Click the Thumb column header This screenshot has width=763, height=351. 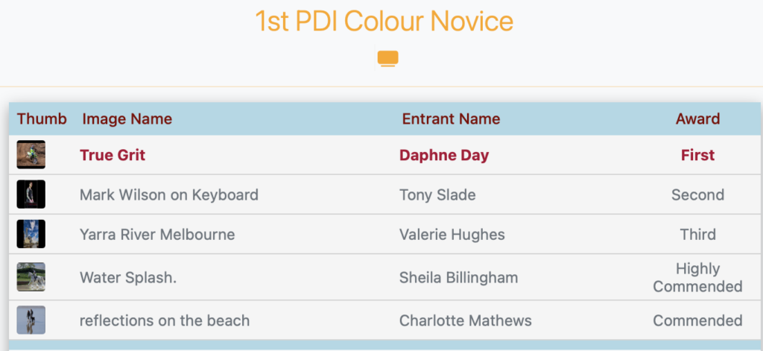42,118
